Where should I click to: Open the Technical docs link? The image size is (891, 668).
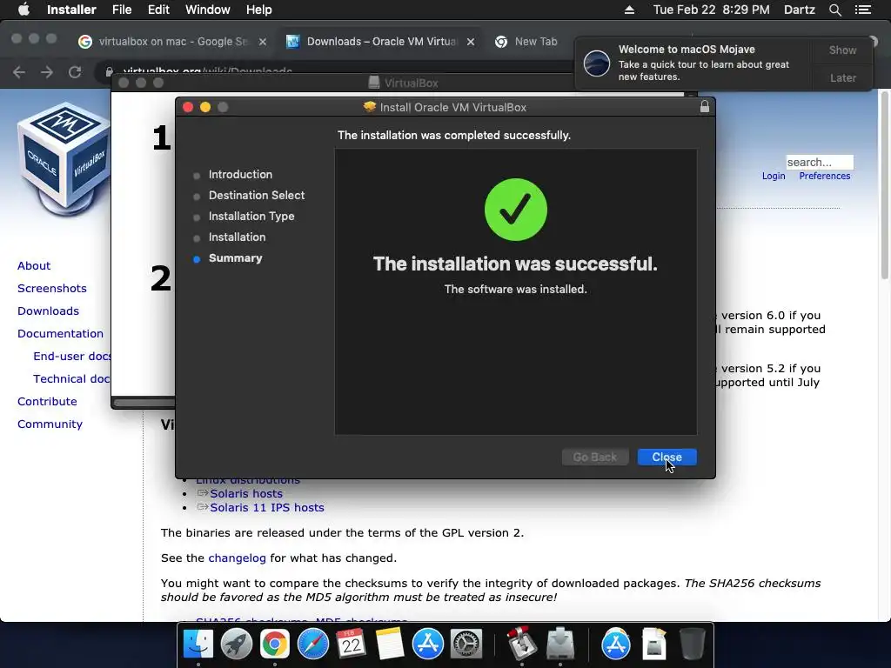[71, 379]
